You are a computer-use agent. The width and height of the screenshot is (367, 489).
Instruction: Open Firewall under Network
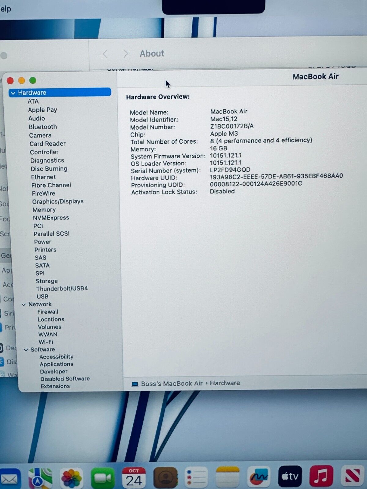click(x=48, y=312)
